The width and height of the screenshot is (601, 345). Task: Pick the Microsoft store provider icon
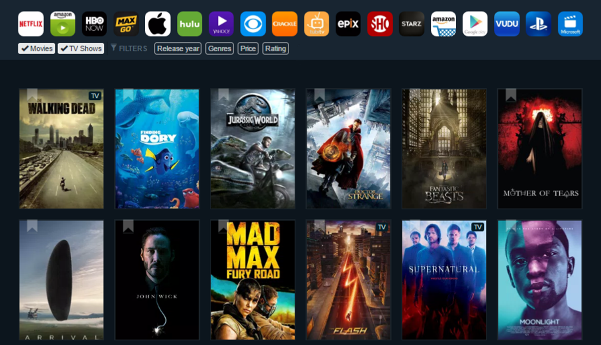click(570, 24)
